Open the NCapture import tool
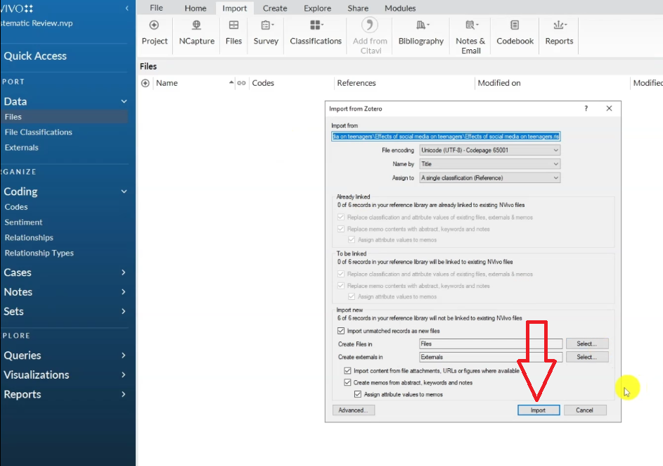This screenshot has height=466, width=663. (197, 33)
